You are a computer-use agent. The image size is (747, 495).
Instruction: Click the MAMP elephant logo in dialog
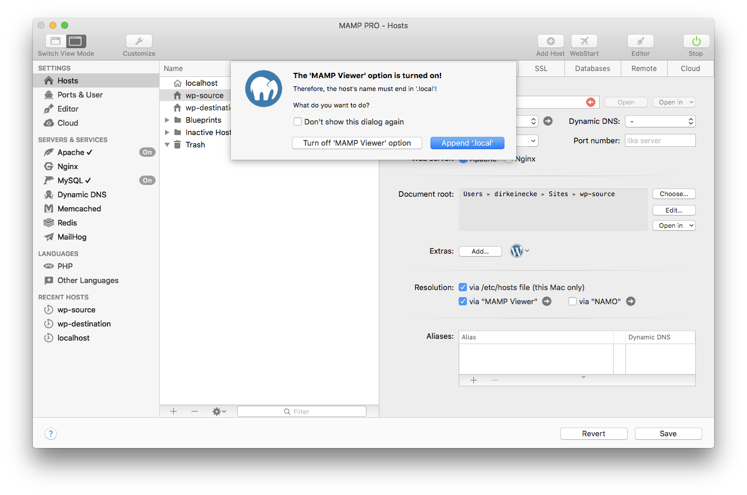(x=264, y=89)
